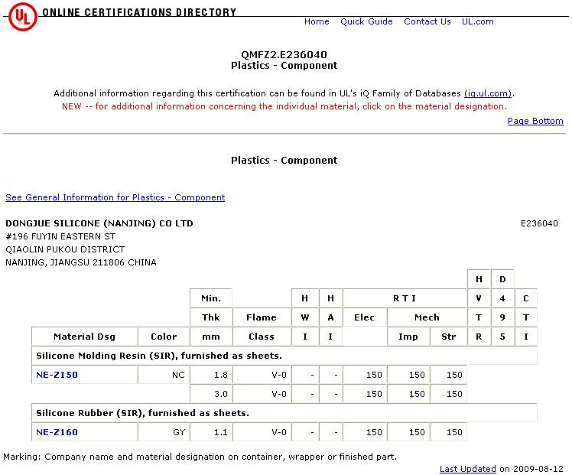Click address line #196 FUYIN EASTERN ST

(x=60, y=236)
